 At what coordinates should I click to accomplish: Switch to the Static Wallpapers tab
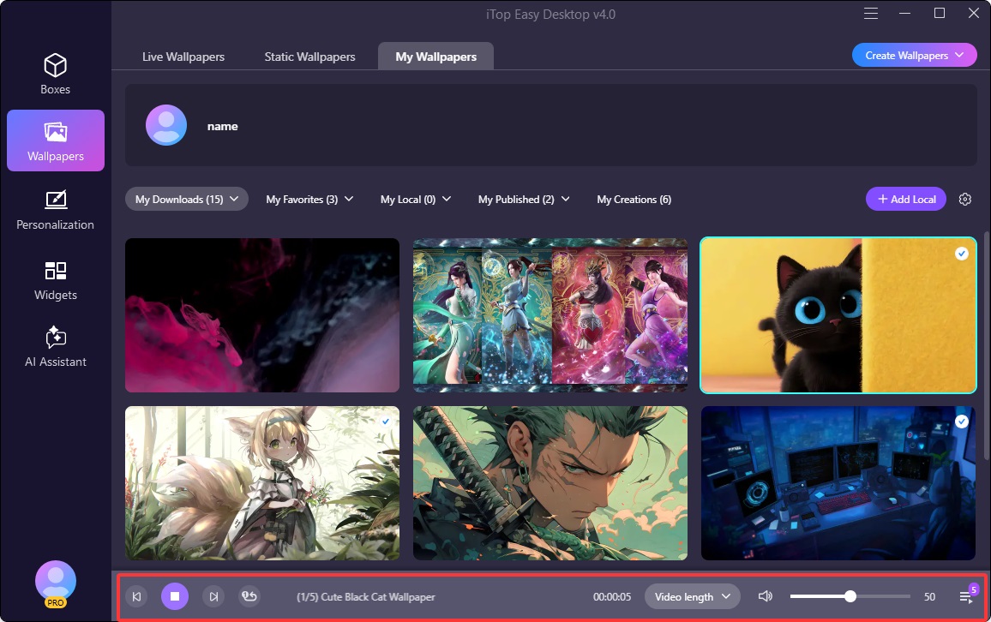click(x=309, y=57)
